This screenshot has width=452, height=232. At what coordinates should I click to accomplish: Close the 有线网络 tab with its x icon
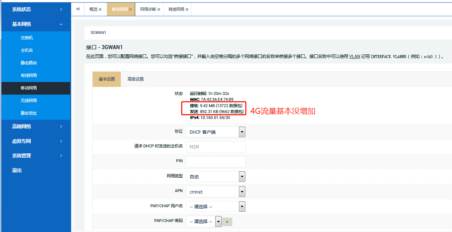[187, 10]
